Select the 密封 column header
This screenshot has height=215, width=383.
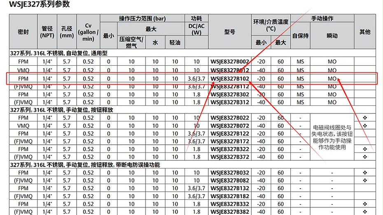tap(23, 32)
